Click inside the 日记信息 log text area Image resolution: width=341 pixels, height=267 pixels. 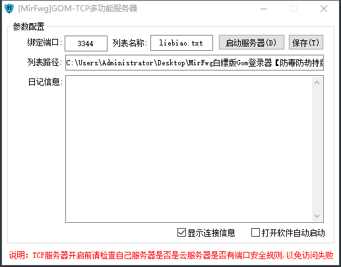[189, 149]
